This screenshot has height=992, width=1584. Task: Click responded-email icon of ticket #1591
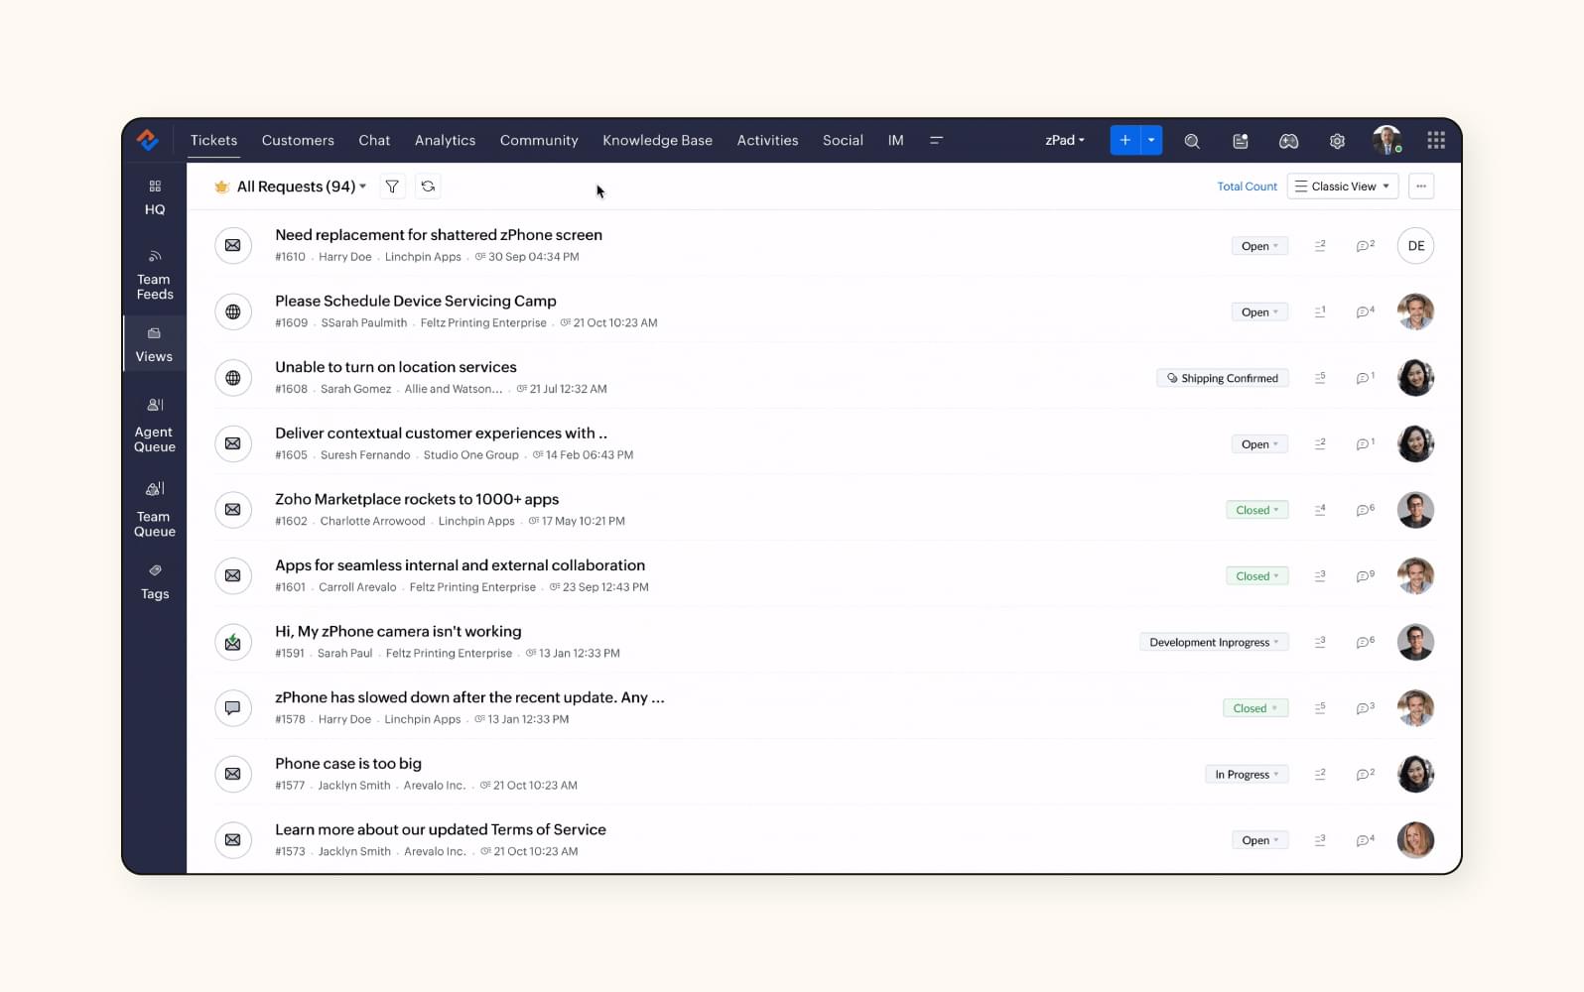coord(232,642)
